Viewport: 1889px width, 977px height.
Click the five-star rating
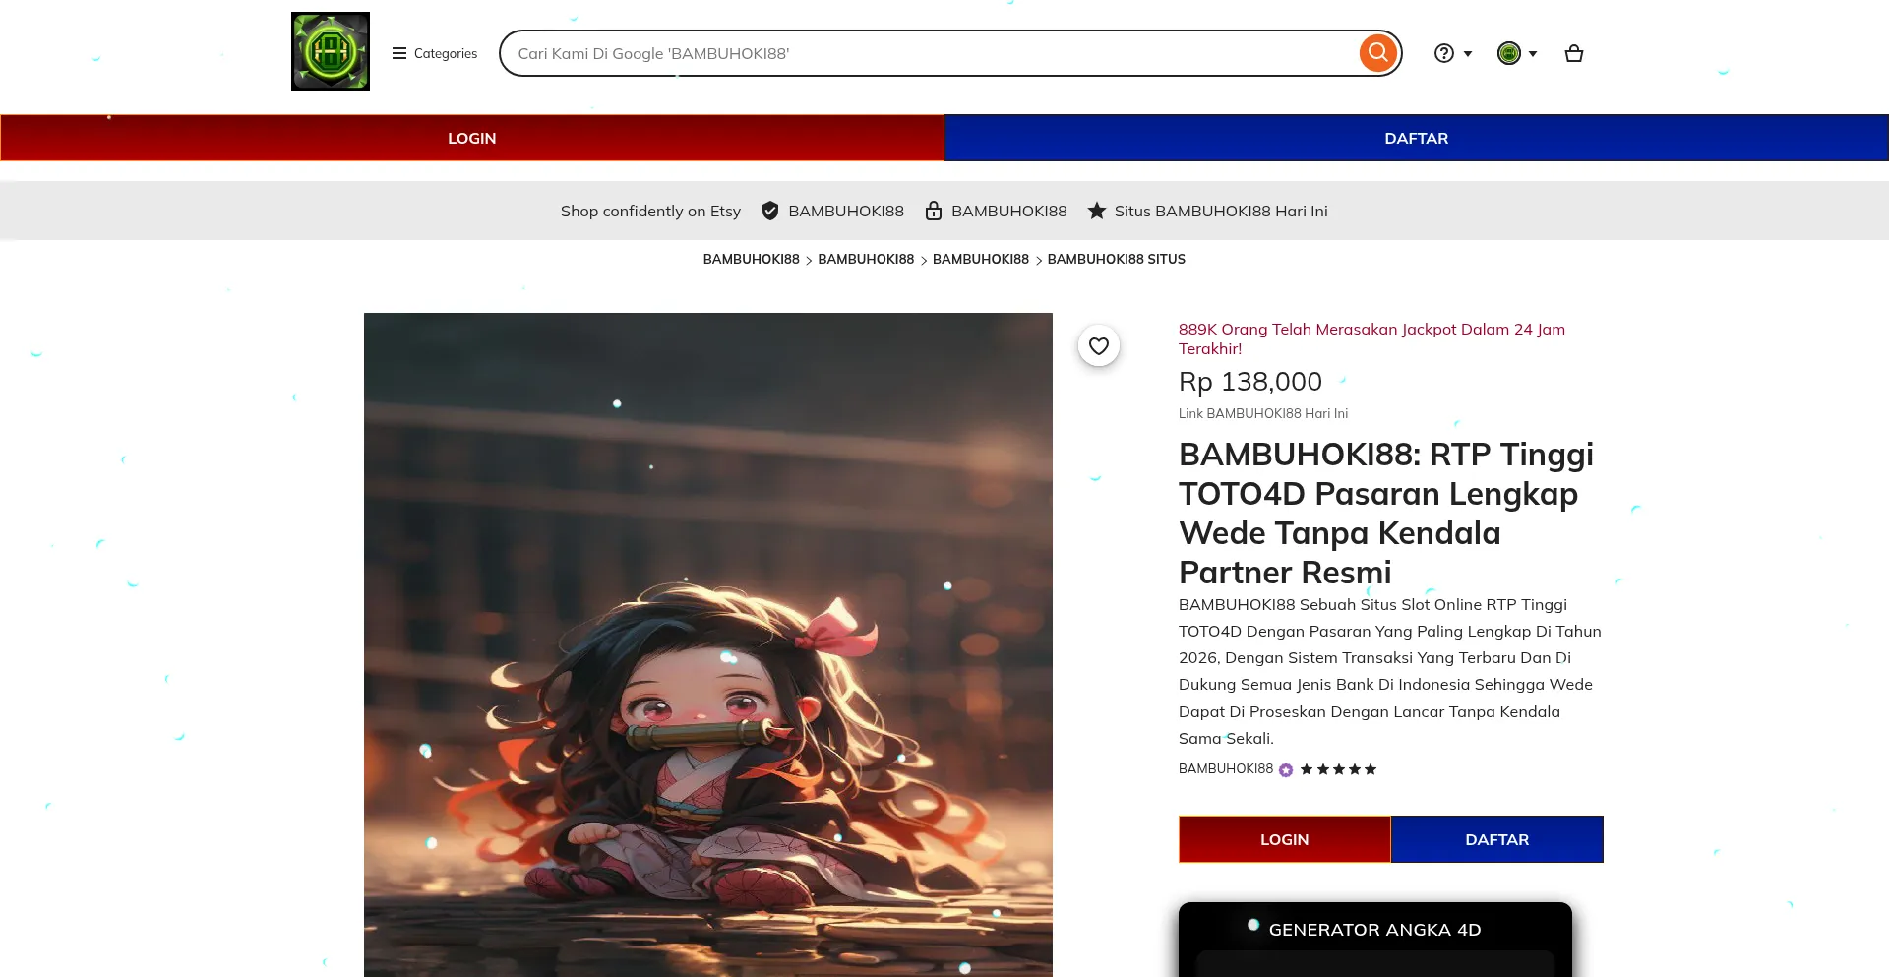point(1338,769)
